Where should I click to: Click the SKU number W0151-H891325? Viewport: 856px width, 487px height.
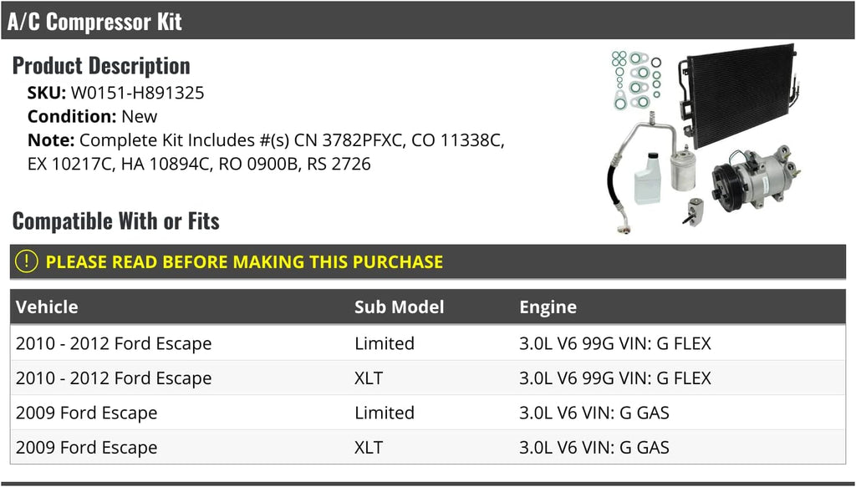[x=137, y=93]
